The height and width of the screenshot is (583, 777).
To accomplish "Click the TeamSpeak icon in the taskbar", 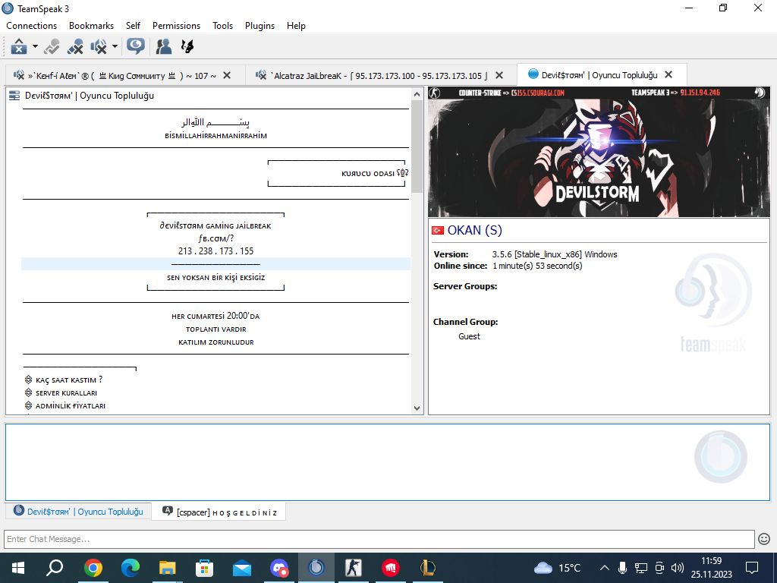I will pos(316,568).
